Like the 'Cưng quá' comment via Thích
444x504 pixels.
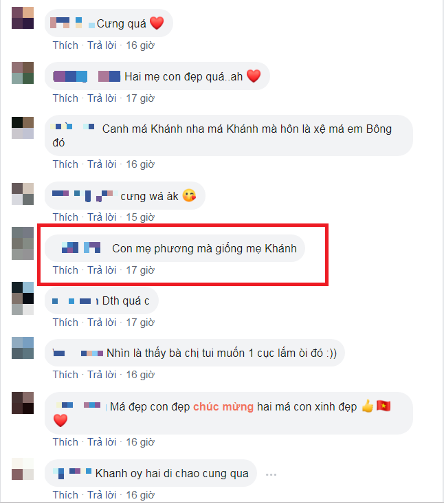coord(65,45)
